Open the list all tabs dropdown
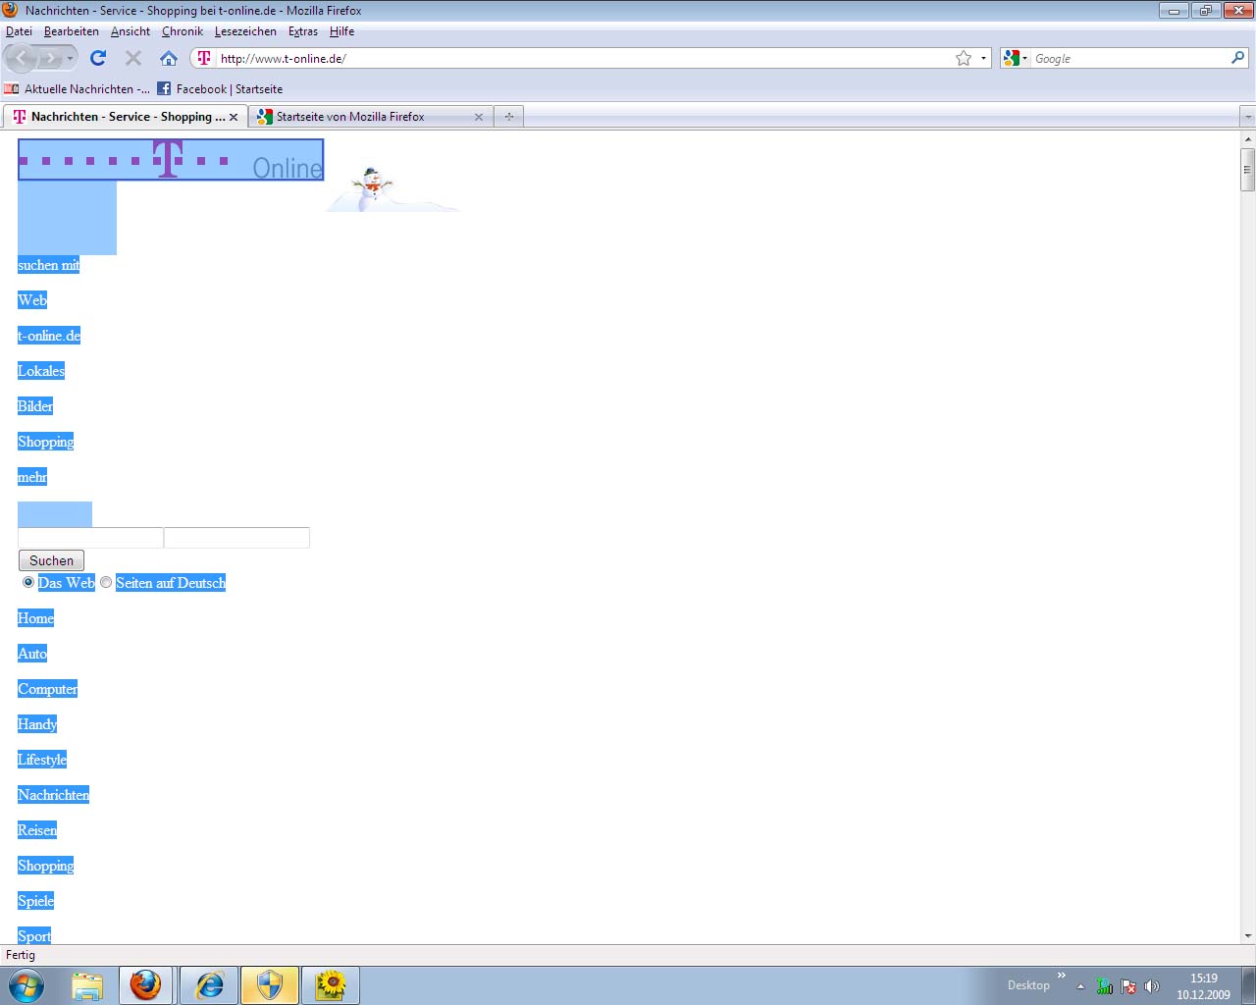Screen dimensions: 1256x1005 tap(1248, 117)
